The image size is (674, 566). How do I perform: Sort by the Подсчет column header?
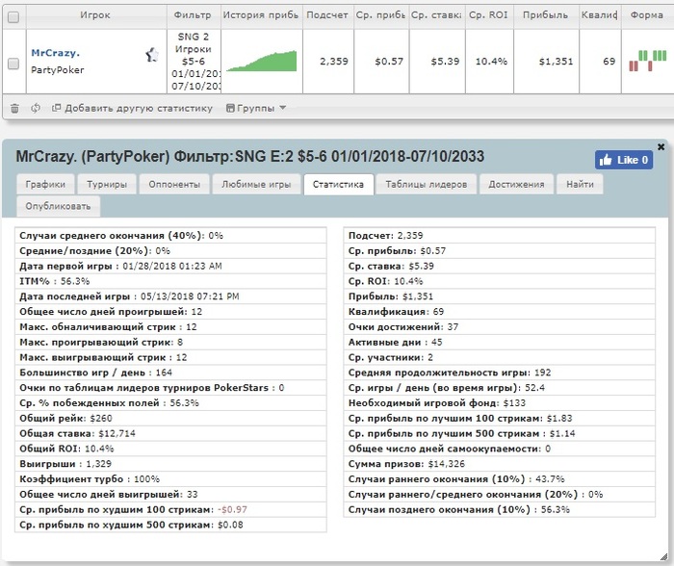(327, 15)
